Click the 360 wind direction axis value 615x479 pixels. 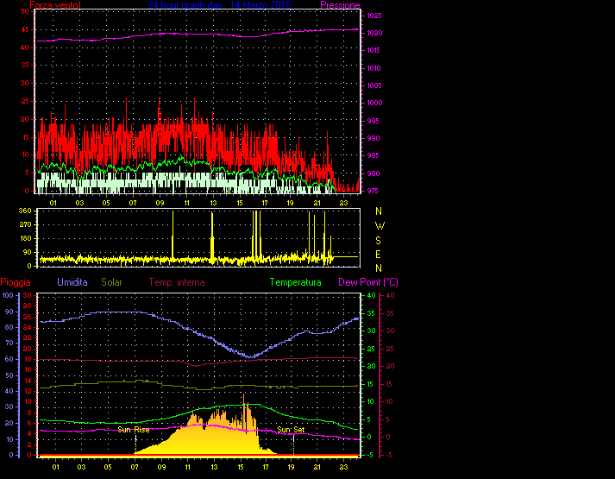pyautogui.click(x=24, y=211)
